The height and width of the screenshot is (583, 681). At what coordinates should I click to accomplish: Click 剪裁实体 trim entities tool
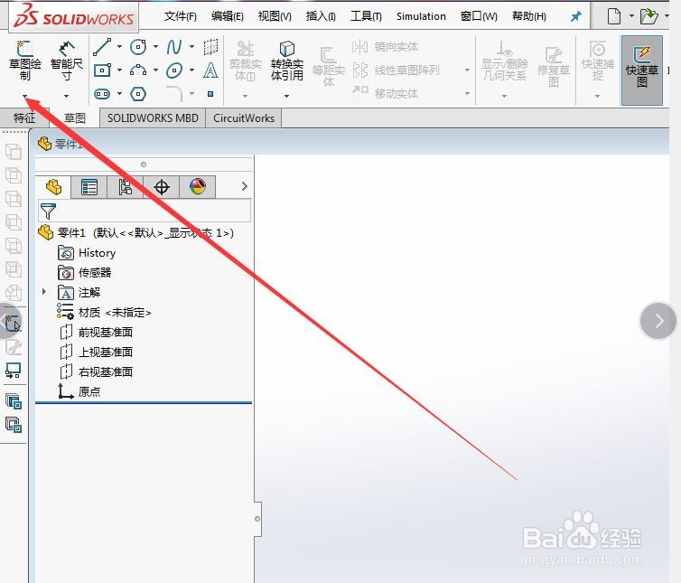click(x=246, y=61)
